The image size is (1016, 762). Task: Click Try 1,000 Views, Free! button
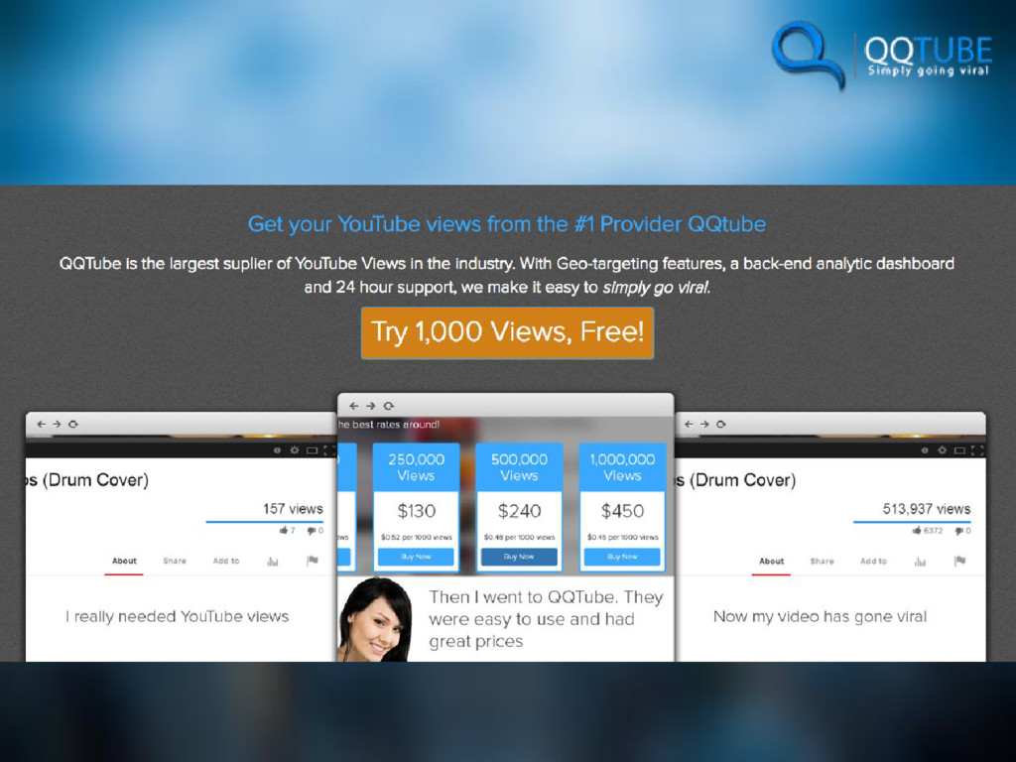[507, 332]
